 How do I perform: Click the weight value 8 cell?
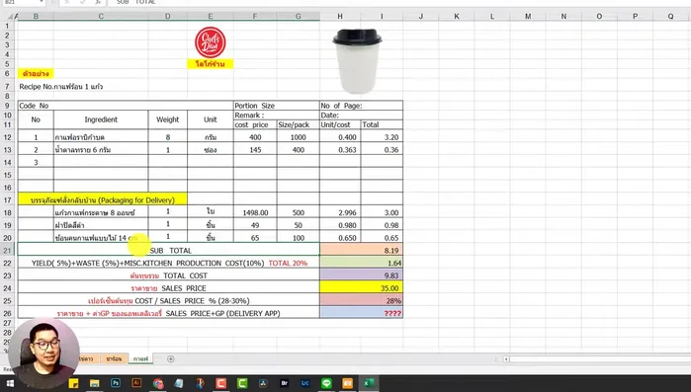(167, 137)
